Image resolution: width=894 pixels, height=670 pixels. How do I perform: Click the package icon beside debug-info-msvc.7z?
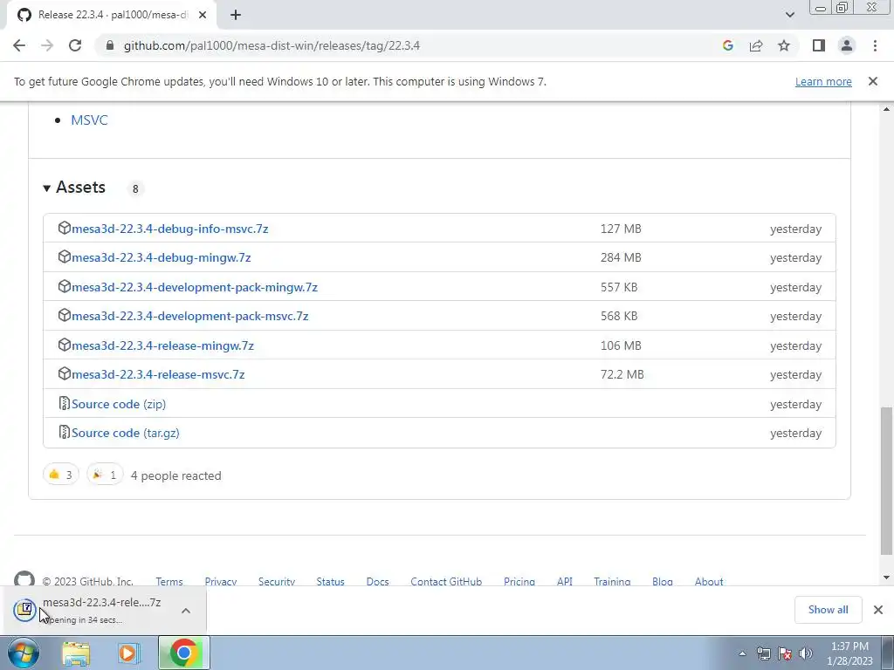(x=64, y=228)
